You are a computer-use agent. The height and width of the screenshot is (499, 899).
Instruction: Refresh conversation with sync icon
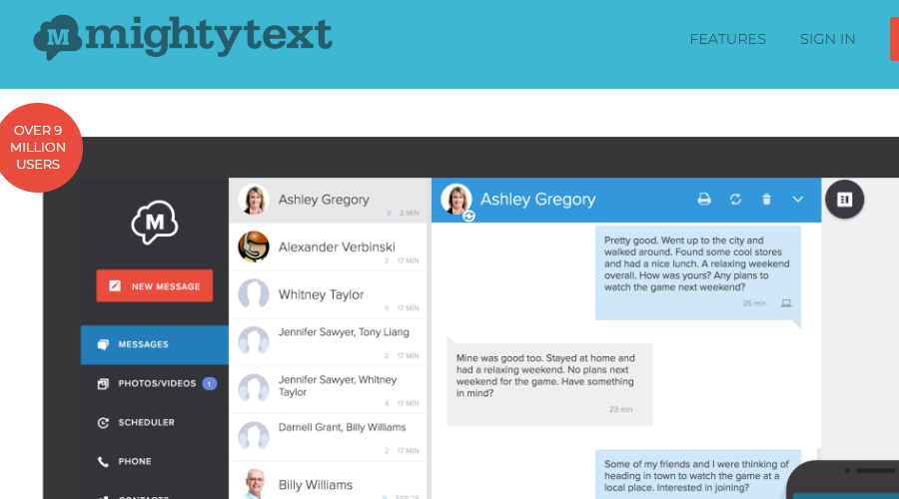735,200
